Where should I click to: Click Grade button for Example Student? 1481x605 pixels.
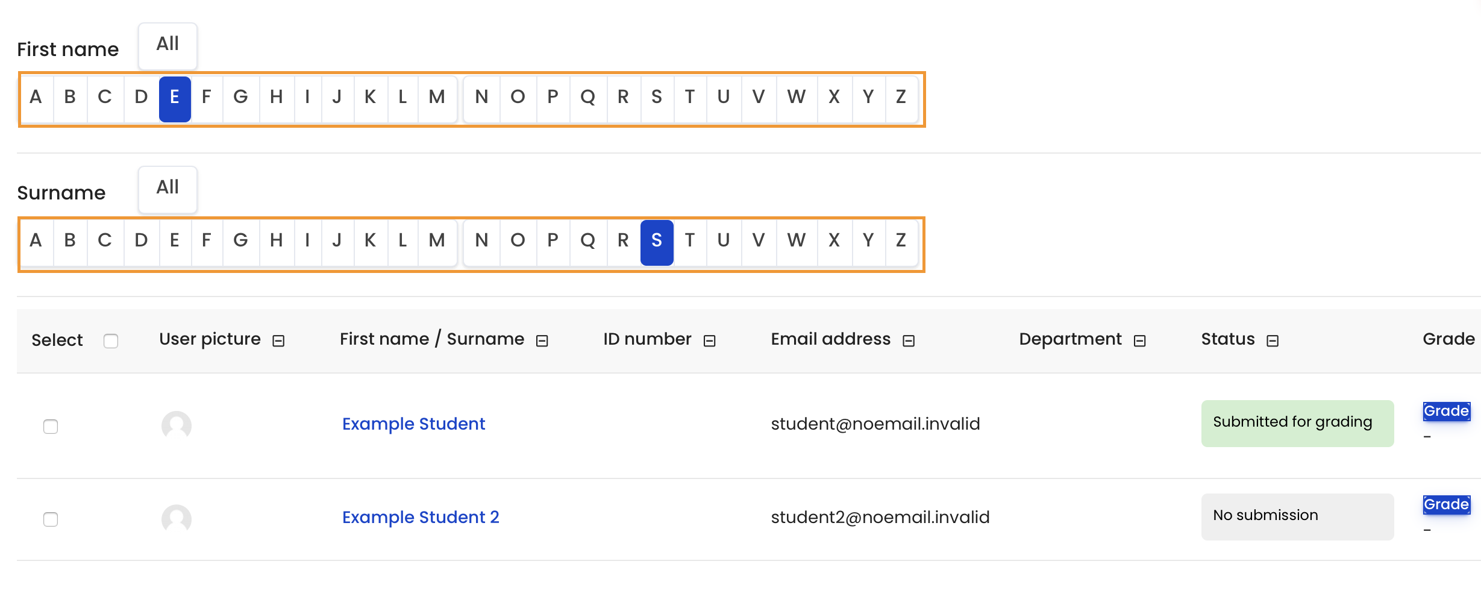pos(1446,411)
